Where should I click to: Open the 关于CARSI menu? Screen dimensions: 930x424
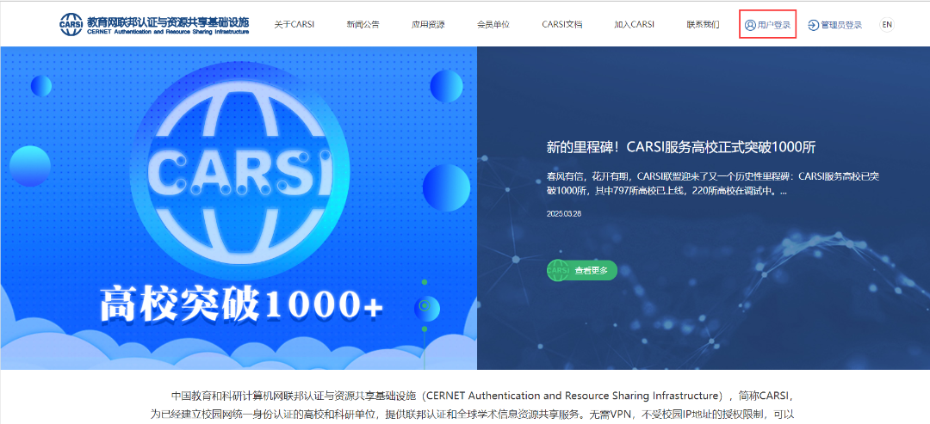tap(294, 25)
